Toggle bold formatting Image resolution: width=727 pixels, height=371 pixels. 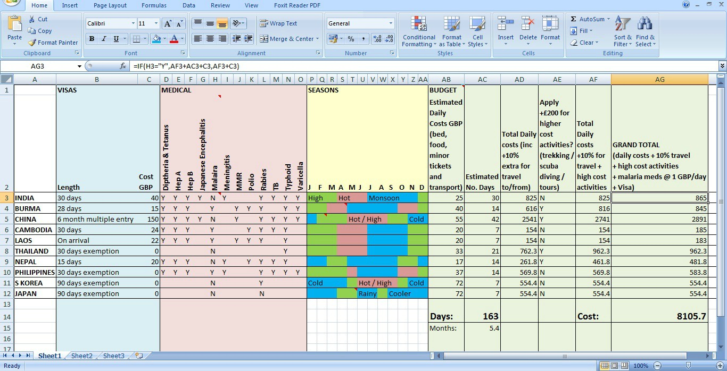tap(92, 39)
